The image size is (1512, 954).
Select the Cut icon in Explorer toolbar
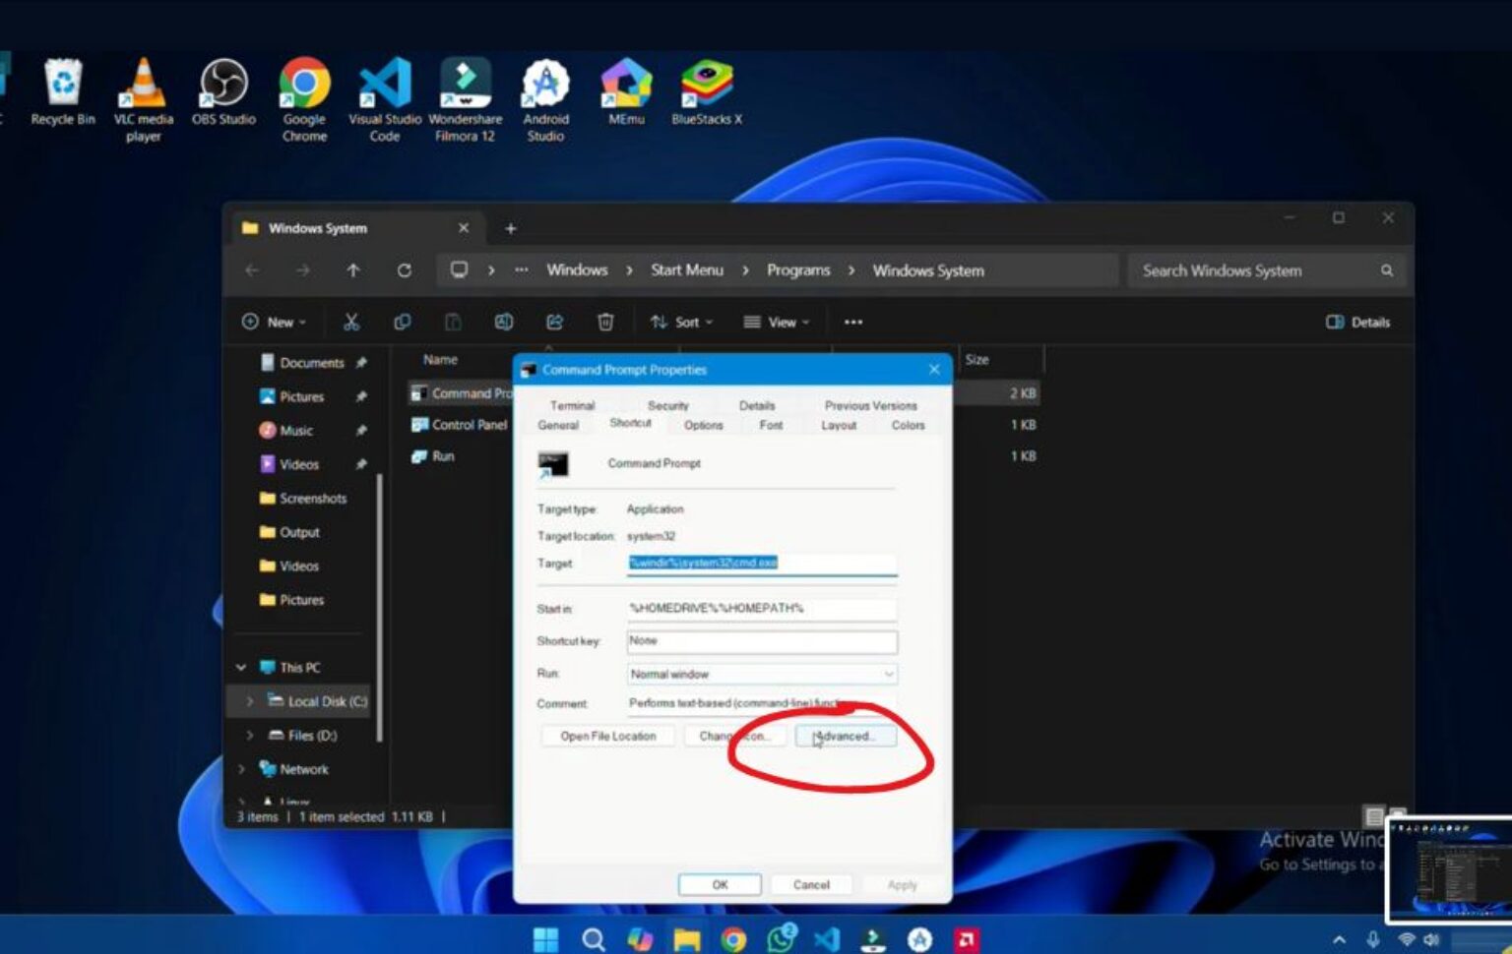[x=351, y=322]
